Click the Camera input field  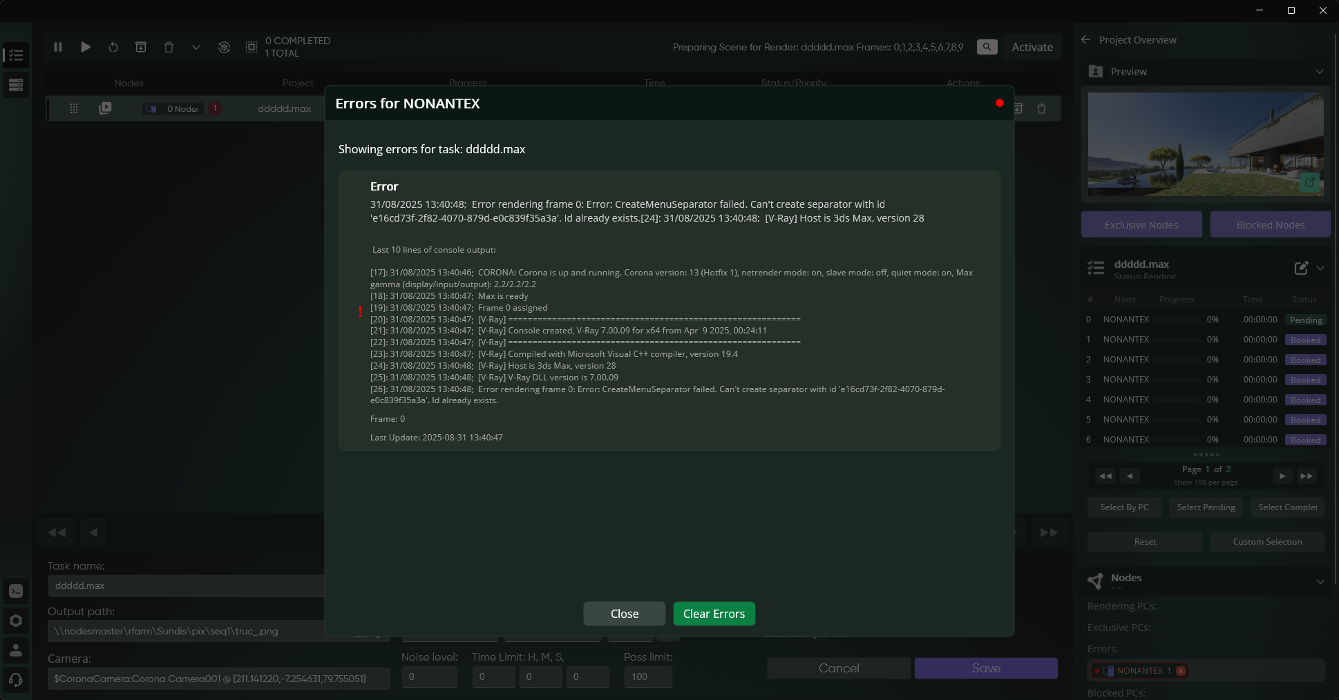tap(218, 678)
